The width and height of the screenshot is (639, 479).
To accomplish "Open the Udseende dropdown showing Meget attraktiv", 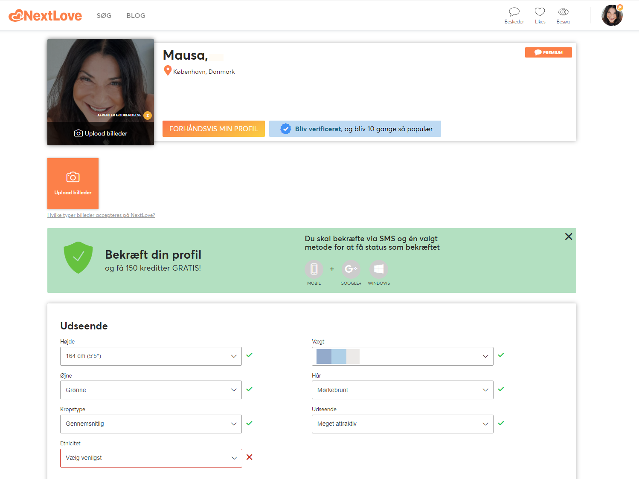I will click(403, 424).
